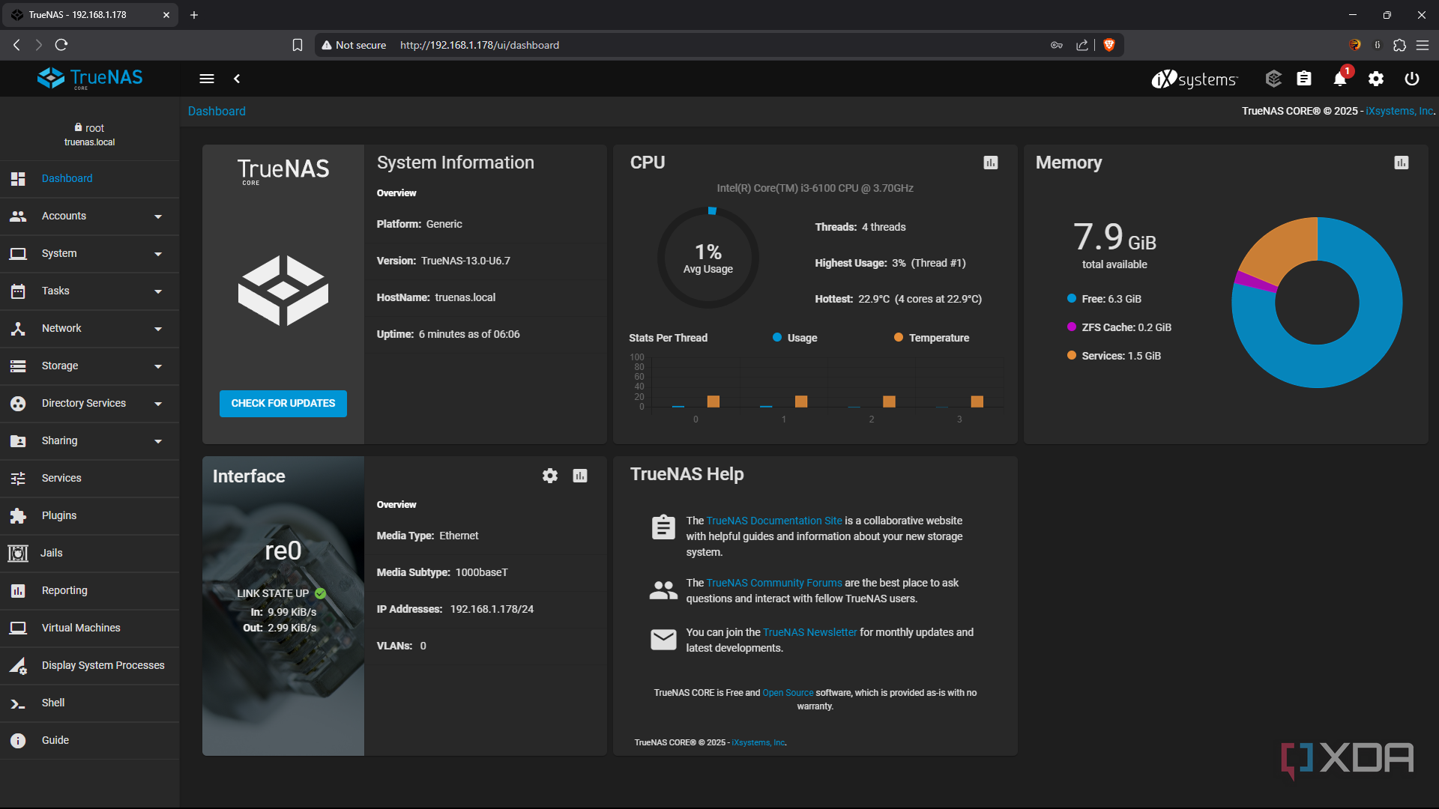The width and height of the screenshot is (1439, 809).
Task: Open the task manager clipboard icon
Action: pos(1304,79)
